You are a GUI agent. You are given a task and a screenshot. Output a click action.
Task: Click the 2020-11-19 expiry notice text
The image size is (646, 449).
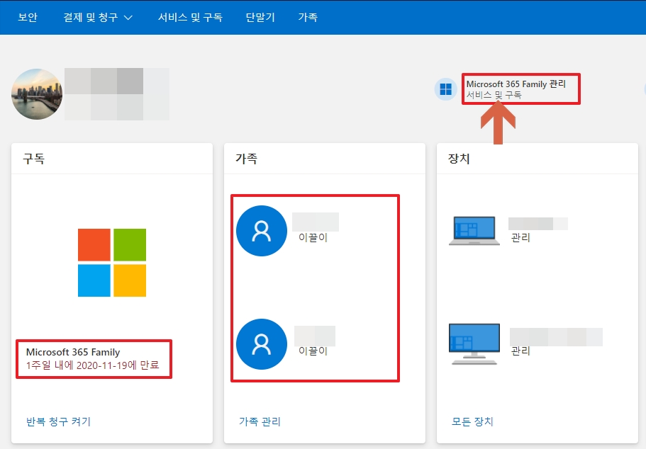pos(92,365)
